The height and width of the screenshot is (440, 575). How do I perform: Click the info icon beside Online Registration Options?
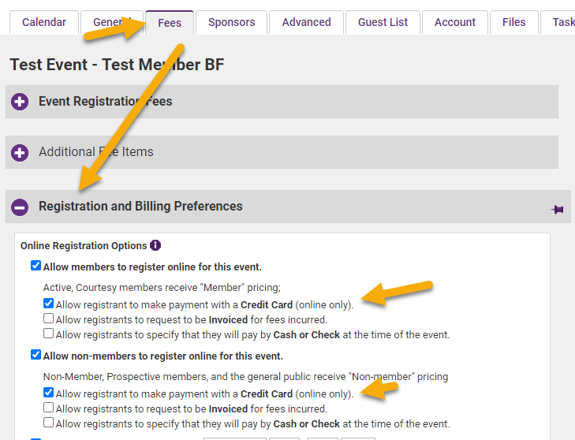pyautogui.click(x=155, y=245)
